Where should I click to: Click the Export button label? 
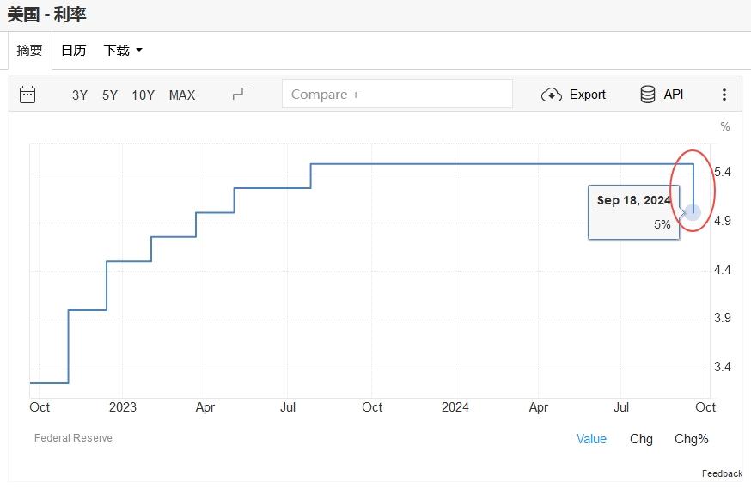[x=588, y=95]
